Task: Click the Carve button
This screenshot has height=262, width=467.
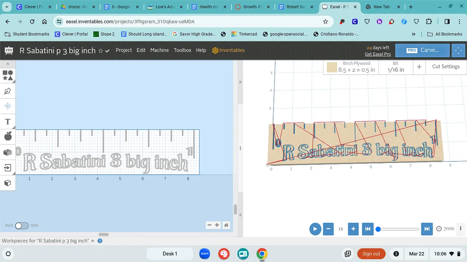Action: coord(423,50)
